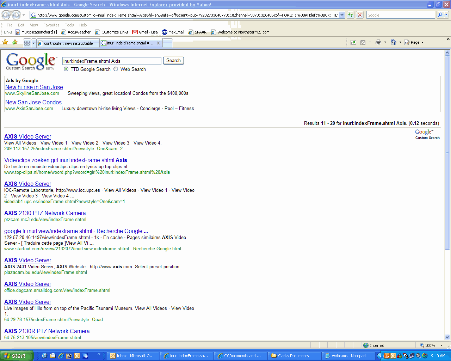This screenshot has height=361, width=451.
Task: Expand hidden system tray icons with the arrow
Action: click(380, 356)
